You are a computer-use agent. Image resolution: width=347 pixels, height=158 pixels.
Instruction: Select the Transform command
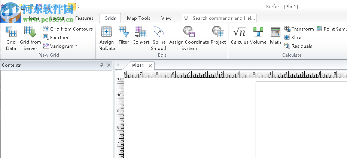coord(299,29)
